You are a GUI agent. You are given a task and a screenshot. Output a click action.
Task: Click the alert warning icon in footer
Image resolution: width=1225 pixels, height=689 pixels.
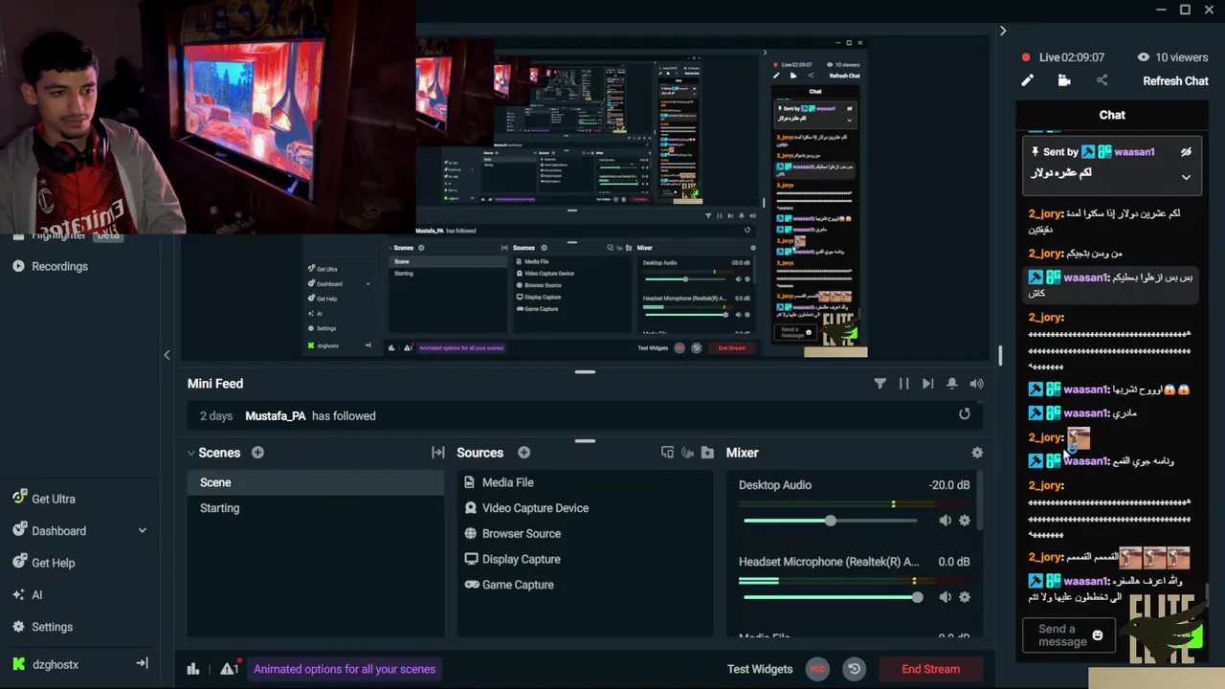click(x=230, y=668)
